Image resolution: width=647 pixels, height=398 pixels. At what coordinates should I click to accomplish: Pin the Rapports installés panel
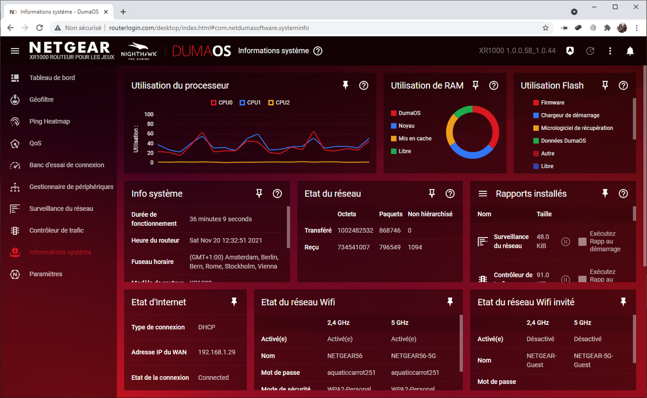click(605, 193)
